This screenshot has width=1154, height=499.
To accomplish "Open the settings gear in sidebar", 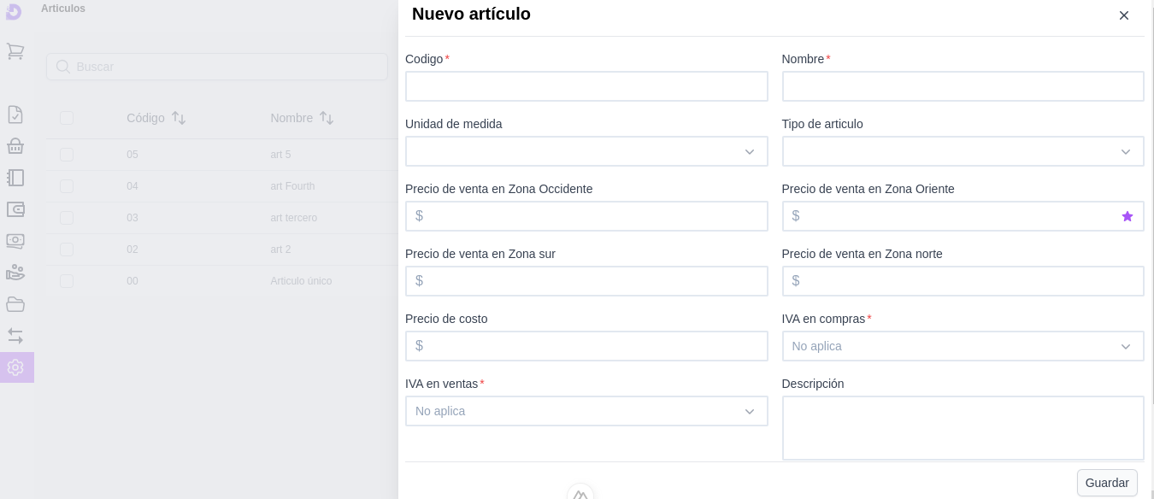I will pos(15,367).
